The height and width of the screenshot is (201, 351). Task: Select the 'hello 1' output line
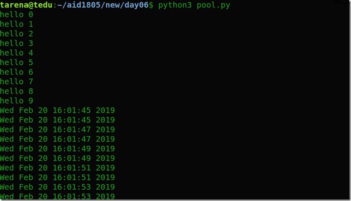17,24
